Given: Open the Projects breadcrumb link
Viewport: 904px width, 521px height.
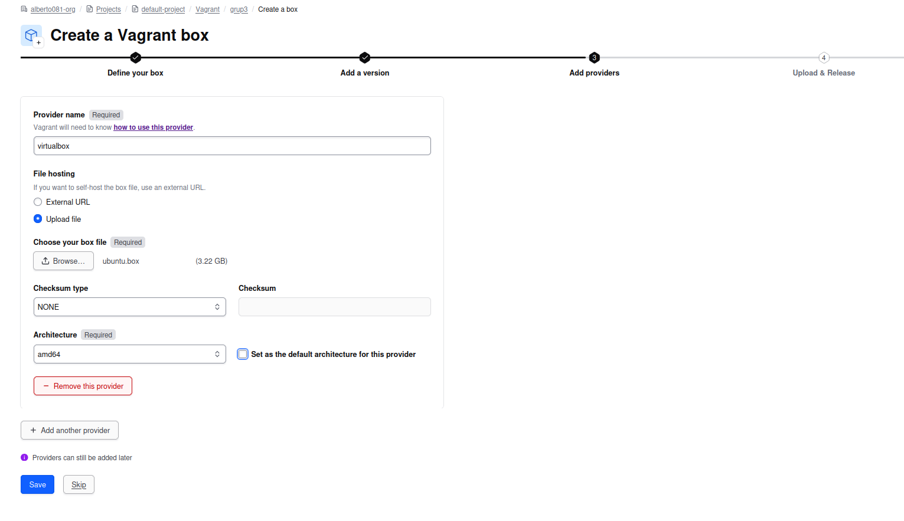Looking at the screenshot, I should click(108, 9).
